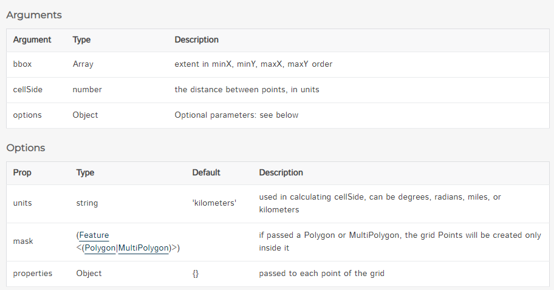
Task: Click the mask prop name
Action: tap(23, 241)
